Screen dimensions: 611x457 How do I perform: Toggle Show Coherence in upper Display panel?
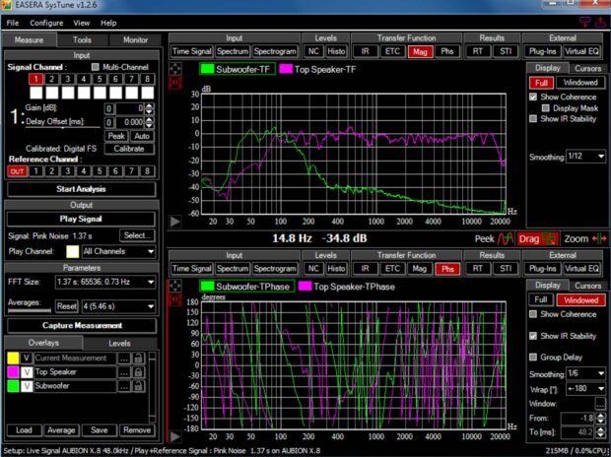click(x=533, y=97)
